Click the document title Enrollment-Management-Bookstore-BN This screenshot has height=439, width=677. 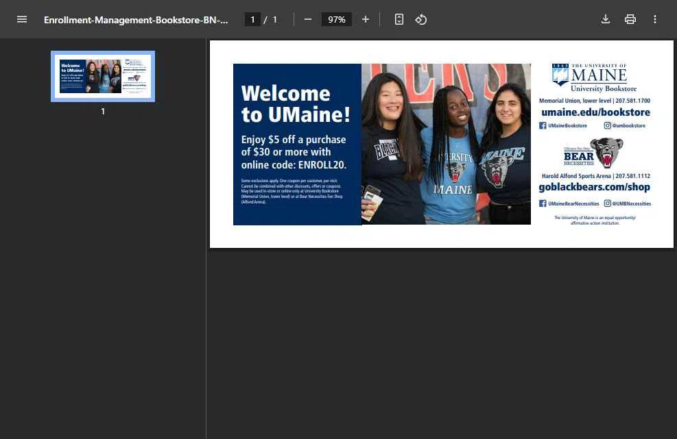click(136, 20)
